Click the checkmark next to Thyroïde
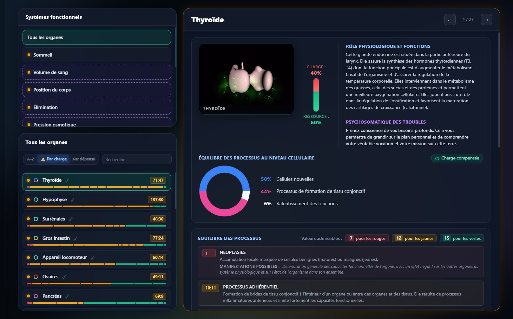This screenshot has height=319, width=513. [x=67, y=180]
